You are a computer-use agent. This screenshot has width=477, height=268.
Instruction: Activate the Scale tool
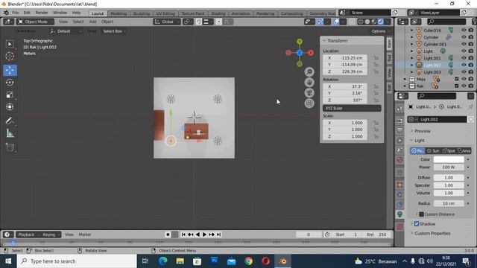tap(10, 95)
